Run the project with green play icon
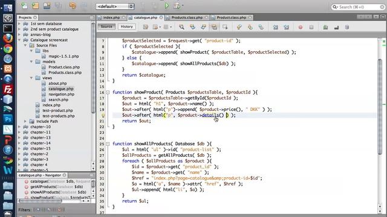Screen dimensions: 387x217 tap(167, 5)
